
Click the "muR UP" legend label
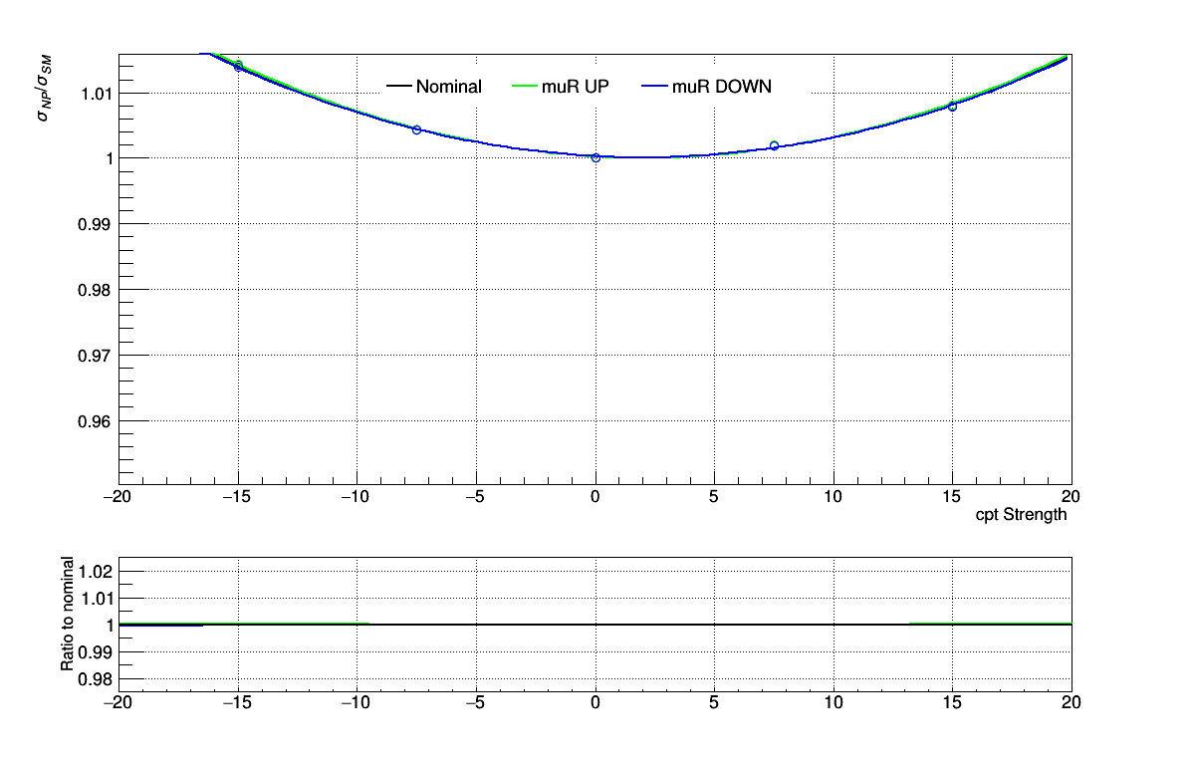click(575, 87)
